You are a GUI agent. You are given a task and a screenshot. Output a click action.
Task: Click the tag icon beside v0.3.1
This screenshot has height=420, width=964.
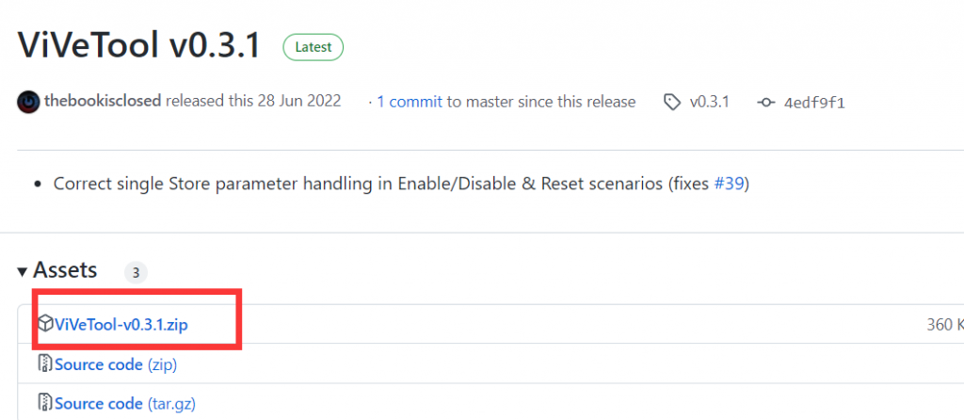671,102
